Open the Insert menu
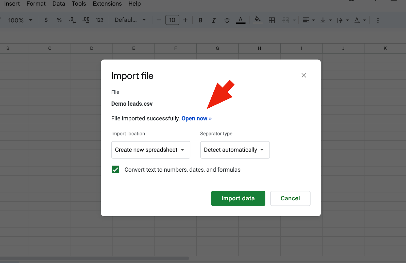 point(12,4)
